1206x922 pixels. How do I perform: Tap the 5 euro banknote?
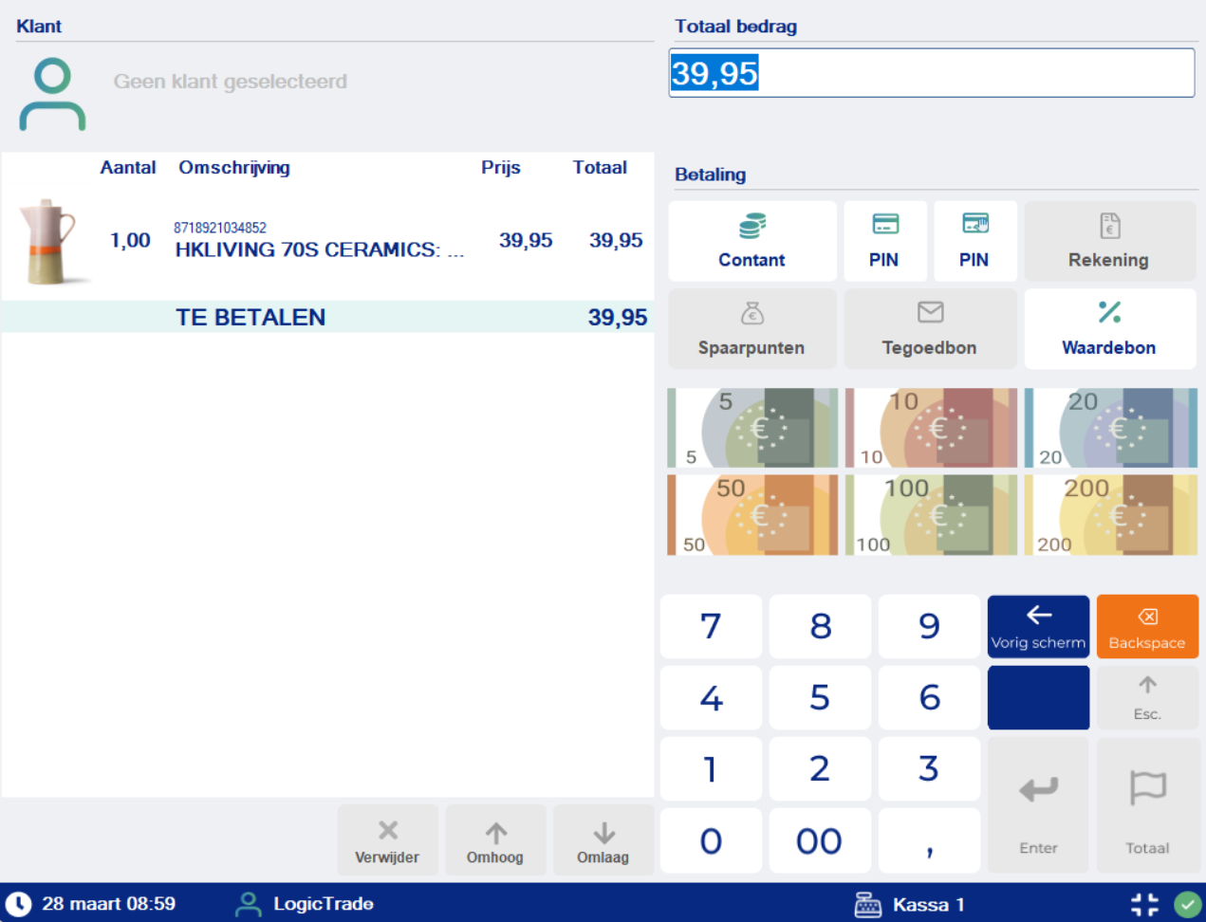click(x=752, y=428)
